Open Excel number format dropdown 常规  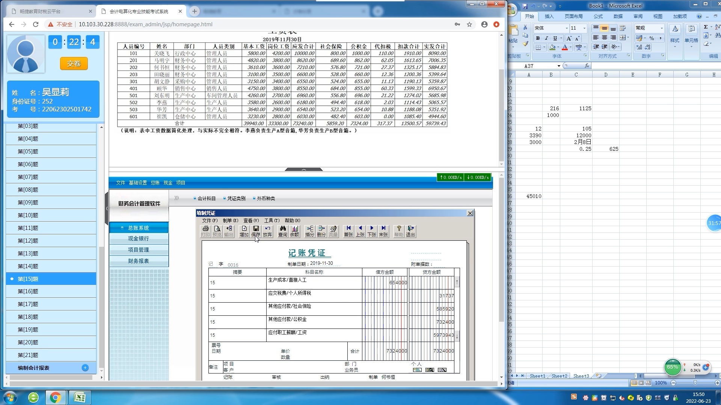(662, 28)
